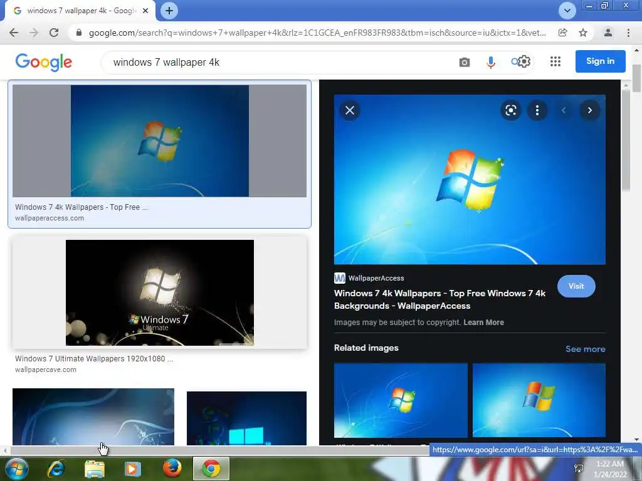
Task: Click See more related images
Action: point(585,349)
